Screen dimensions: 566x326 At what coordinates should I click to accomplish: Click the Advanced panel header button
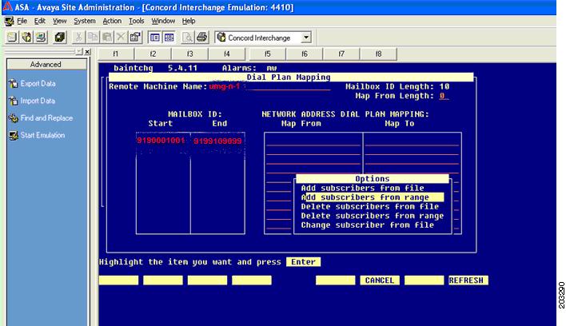click(46, 65)
